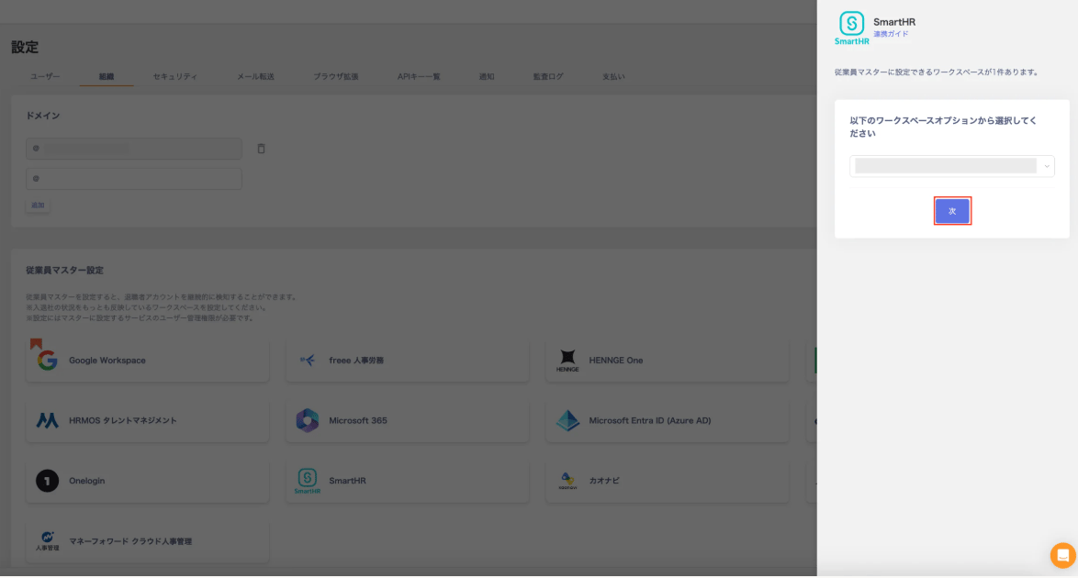Go to the メール転送 tab
The height and width of the screenshot is (578, 1078).
click(256, 76)
